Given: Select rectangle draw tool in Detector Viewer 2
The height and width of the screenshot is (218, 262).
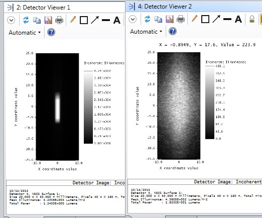Looking at the screenshot, I should (x=205, y=19).
